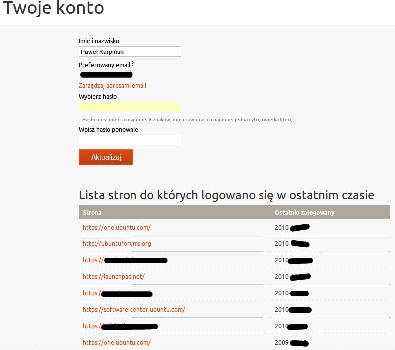Click the Strona column header
The width and height of the screenshot is (395, 350).
tap(92, 212)
